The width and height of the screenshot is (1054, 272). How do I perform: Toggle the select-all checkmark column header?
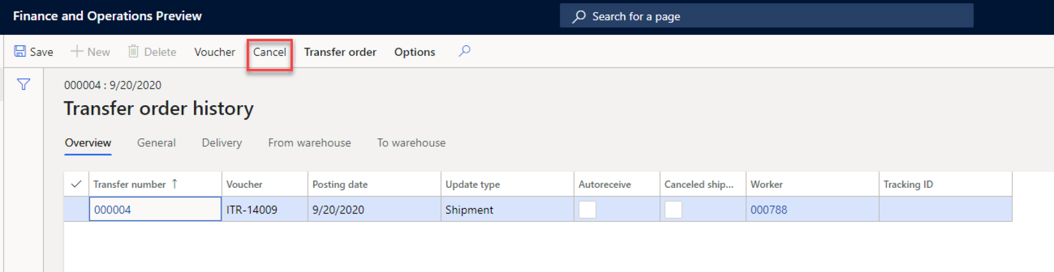pos(76,184)
